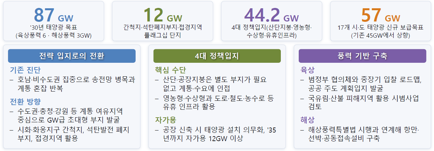Select the 12 GW flagship complex card

162,21
